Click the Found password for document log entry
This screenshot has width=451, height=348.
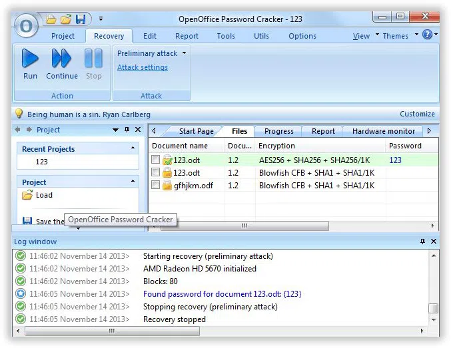[x=222, y=294]
